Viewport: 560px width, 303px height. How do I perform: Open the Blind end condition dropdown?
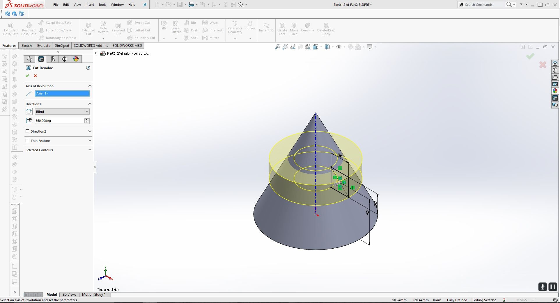tap(62, 112)
